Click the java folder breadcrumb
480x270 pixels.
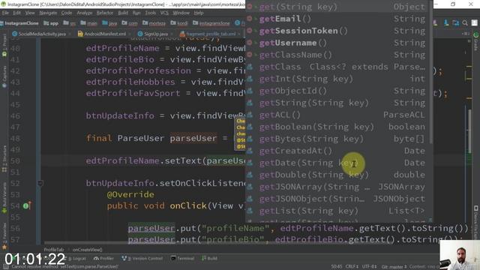[x=110, y=23]
